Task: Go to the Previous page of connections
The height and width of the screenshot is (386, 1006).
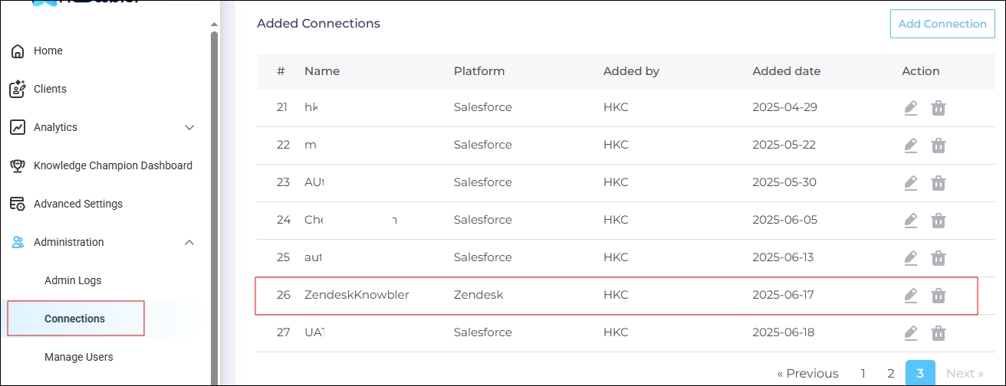Action: point(807,374)
